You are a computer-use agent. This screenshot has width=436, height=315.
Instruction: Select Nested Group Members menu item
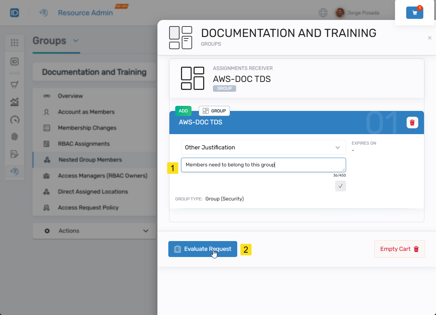point(90,160)
